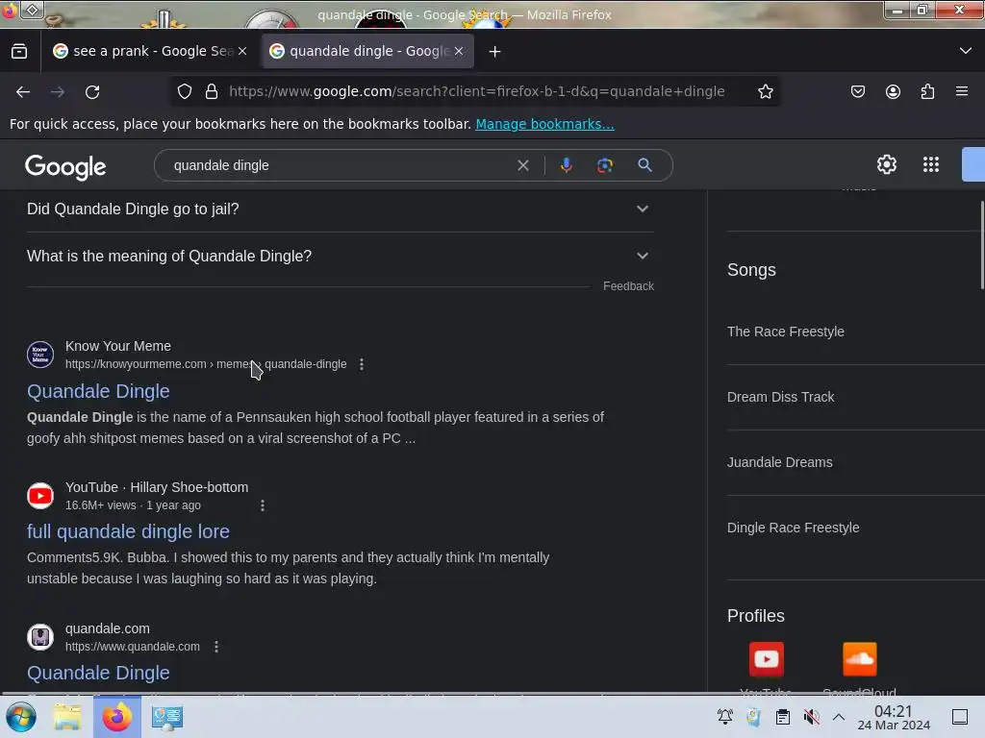
Task: Open the YouTube profile icon
Action: point(767,659)
